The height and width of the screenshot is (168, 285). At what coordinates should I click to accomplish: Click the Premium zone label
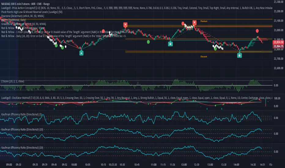(x=204, y=21)
